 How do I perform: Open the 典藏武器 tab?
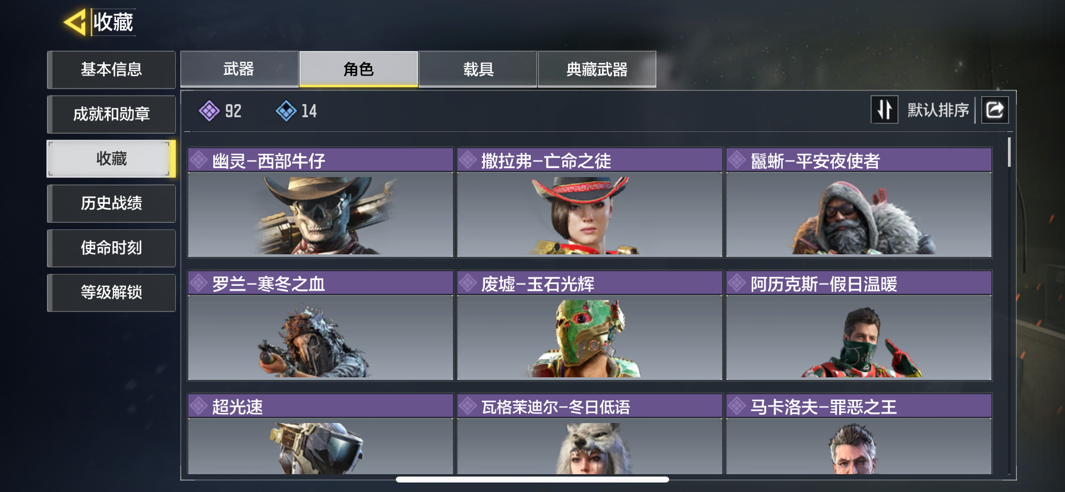pyautogui.click(x=597, y=69)
